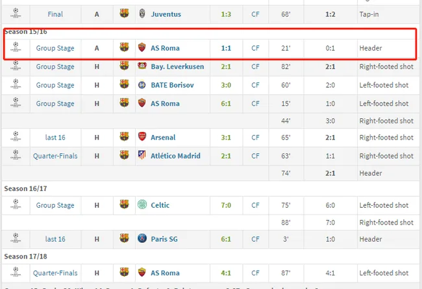422x289 pixels.
Task: Click the Juventus club crest icon
Action: click(142, 14)
